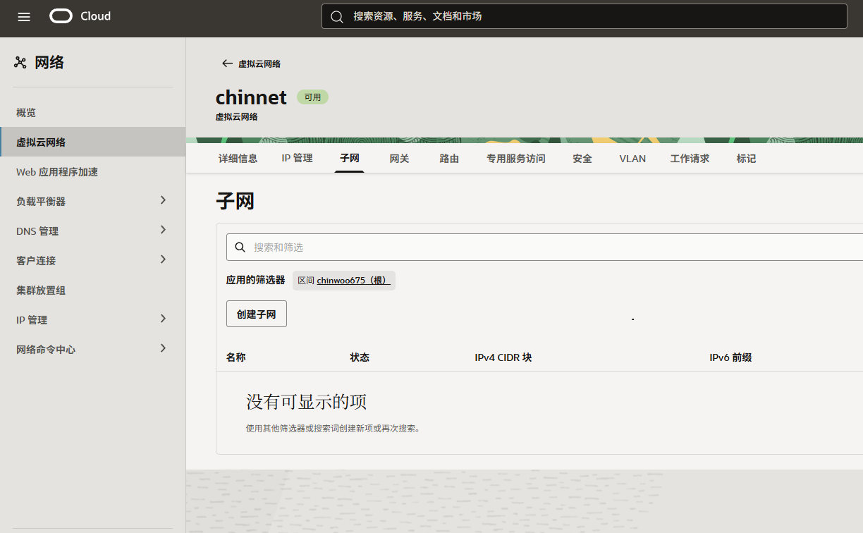Select the 详细信息 tab
This screenshot has width=863, height=533.
click(x=238, y=159)
